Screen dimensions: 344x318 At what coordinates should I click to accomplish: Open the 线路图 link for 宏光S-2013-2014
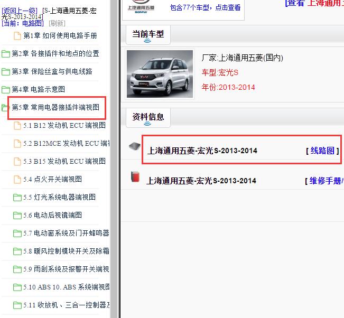pos(322,151)
